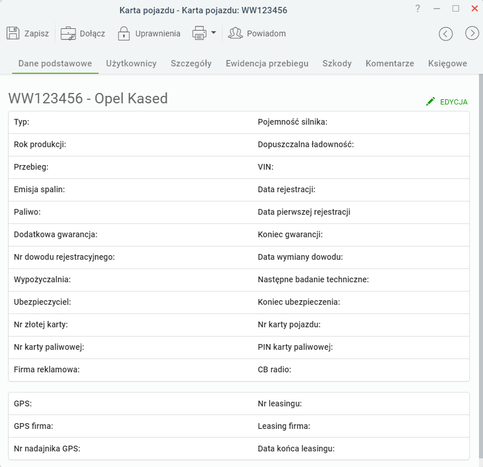Click the Rok produkcji: label
This screenshot has height=467, width=483.
click(x=40, y=144)
